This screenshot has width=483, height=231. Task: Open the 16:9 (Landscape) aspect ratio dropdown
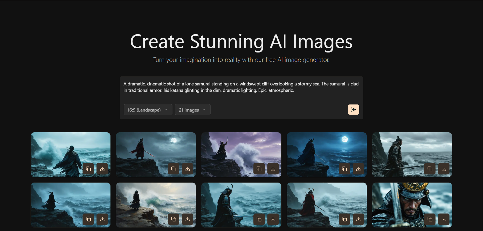pyautogui.click(x=148, y=110)
